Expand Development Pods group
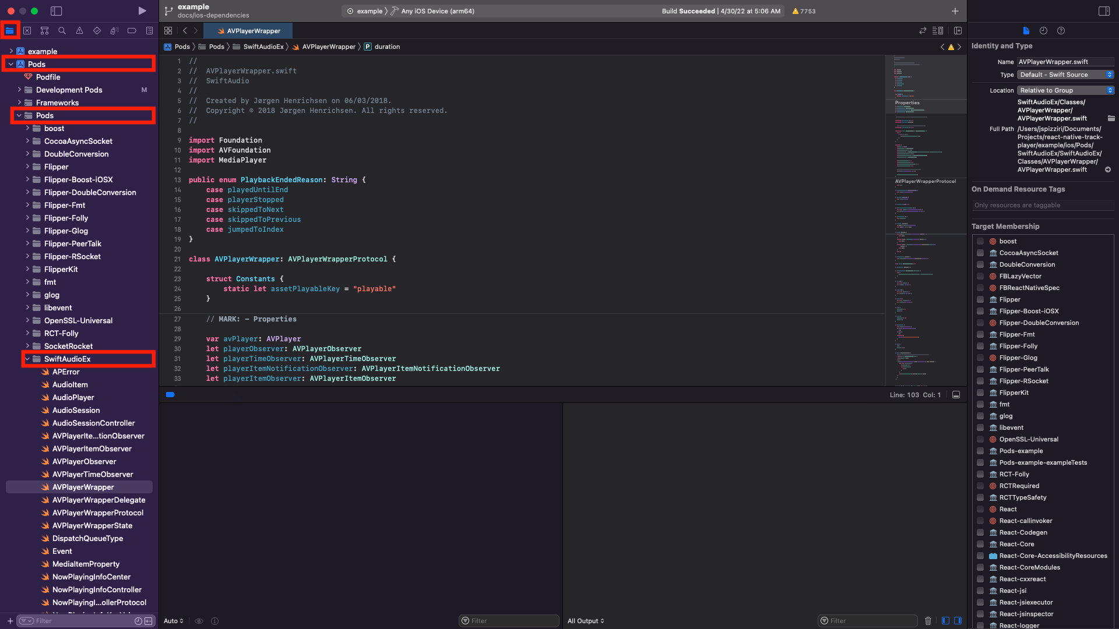The image size is (1119, 629). point(19,90)
